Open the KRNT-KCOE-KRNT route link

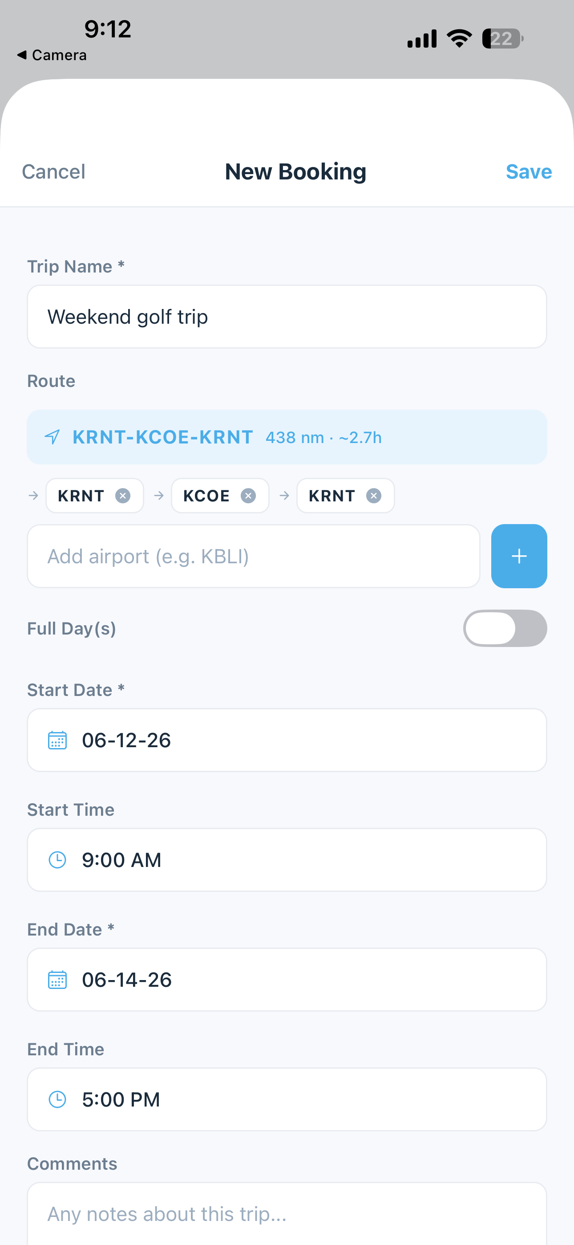click(162, 436)
